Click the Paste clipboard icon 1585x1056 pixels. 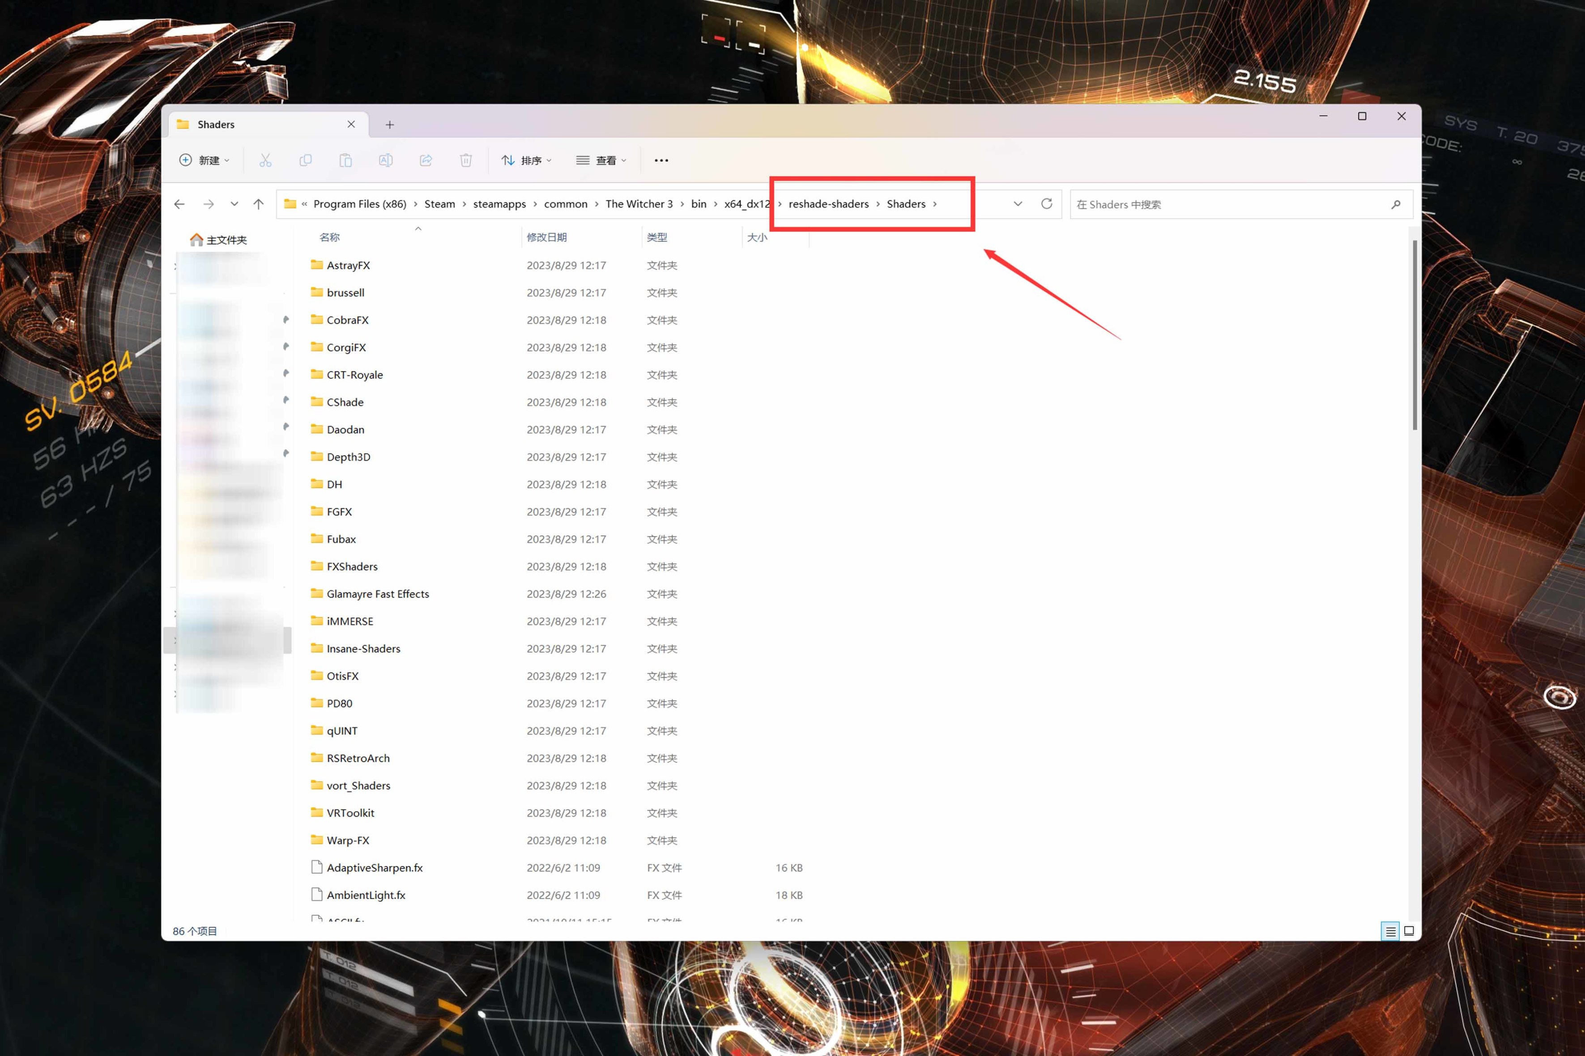[x=345, y=161]
